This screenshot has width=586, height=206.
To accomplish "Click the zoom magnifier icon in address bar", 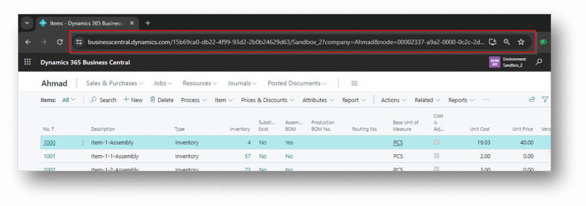I will [x=506, y=42].
